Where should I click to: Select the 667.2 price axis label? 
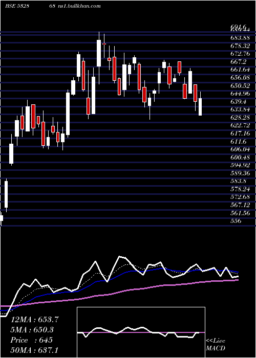pyautogui.click(x=238, y=62)
